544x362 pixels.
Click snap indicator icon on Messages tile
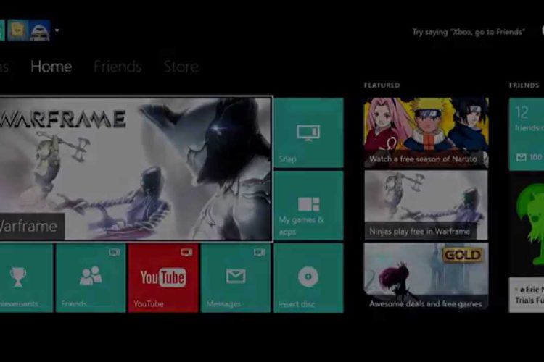[259, 252]
